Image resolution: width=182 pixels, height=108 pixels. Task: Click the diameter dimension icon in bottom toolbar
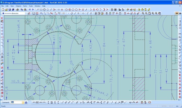(77, 102)
